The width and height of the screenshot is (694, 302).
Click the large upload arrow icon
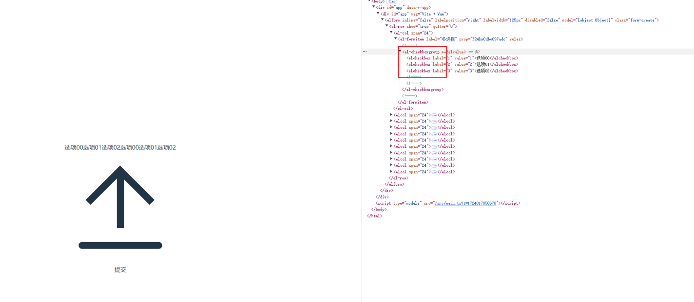(120, 207)
